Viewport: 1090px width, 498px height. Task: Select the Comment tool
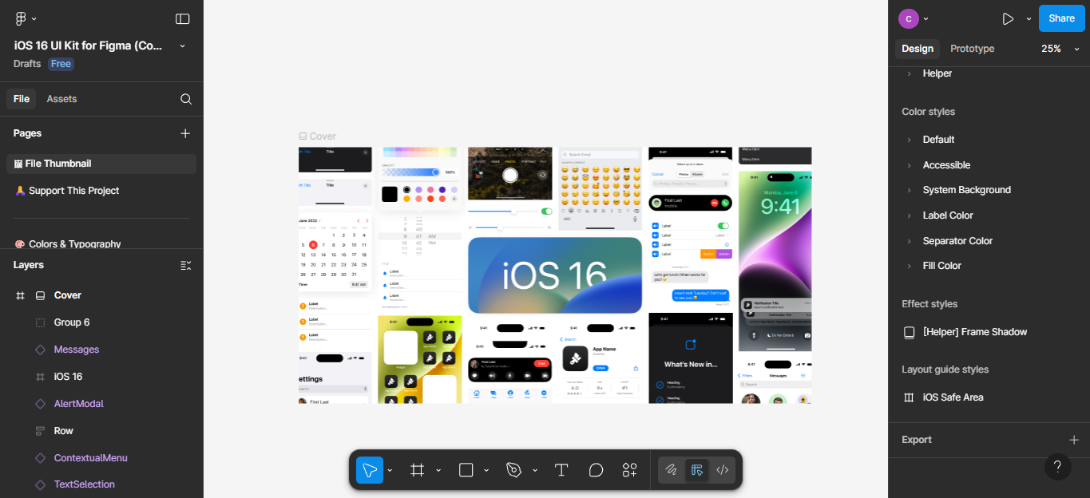click(596, 470)
